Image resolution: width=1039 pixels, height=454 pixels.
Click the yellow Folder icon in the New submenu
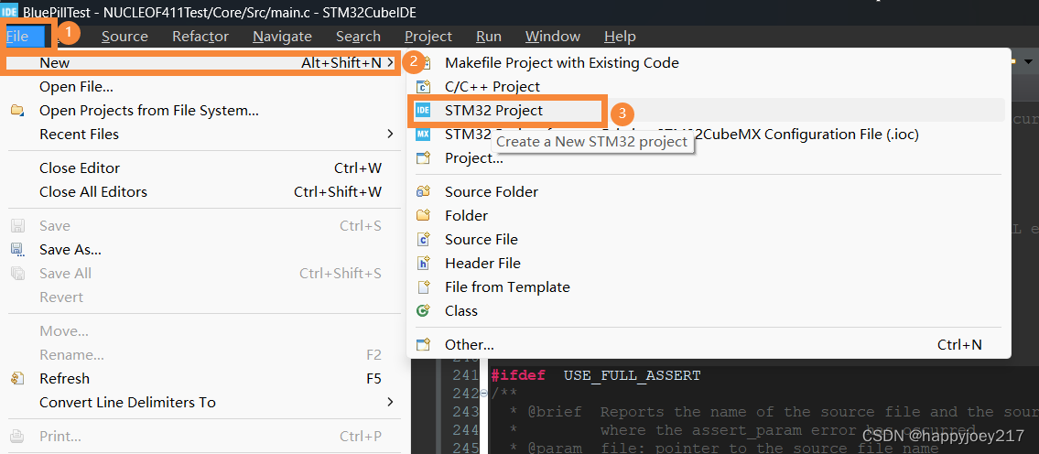424,215
